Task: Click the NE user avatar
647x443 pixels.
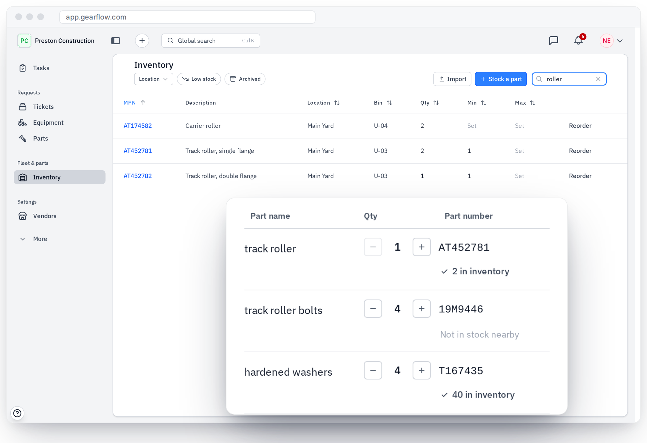Action: point(606,41)
